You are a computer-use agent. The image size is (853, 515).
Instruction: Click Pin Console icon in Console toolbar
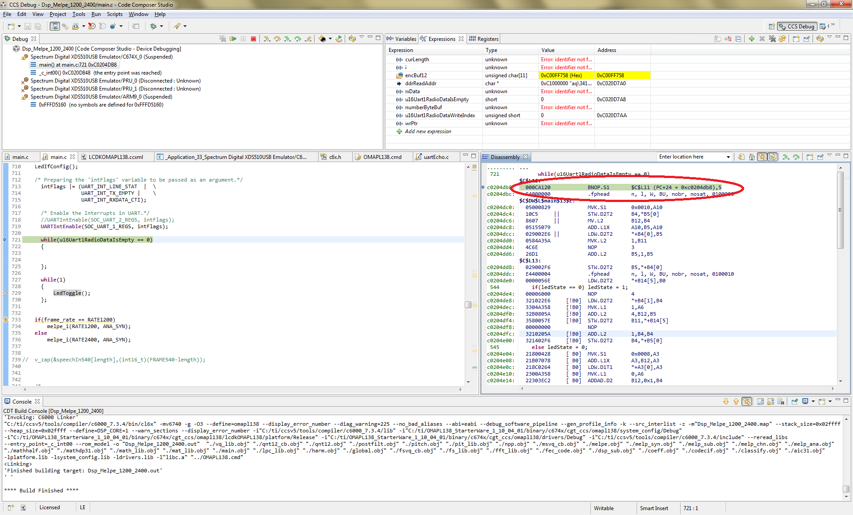(x=794, y=402)
